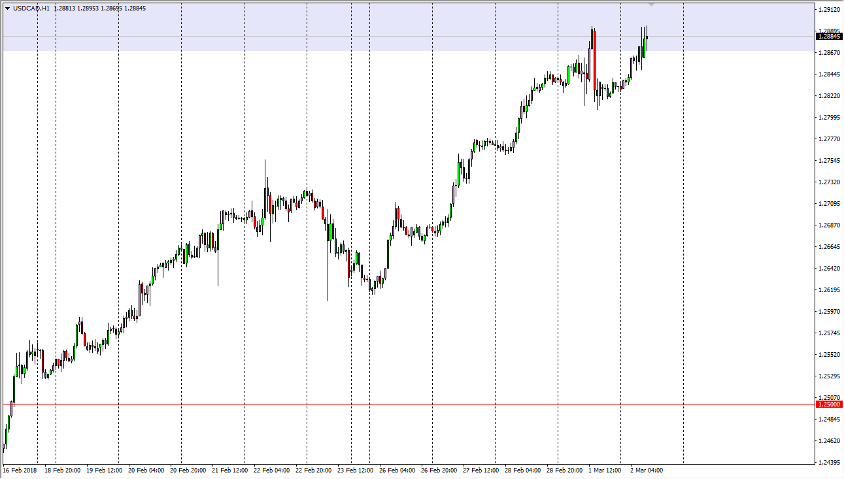This screenshot has width=844, height=479.
Task: Click the 26 Feb 04:00 time label
Action: coord(397,470)
